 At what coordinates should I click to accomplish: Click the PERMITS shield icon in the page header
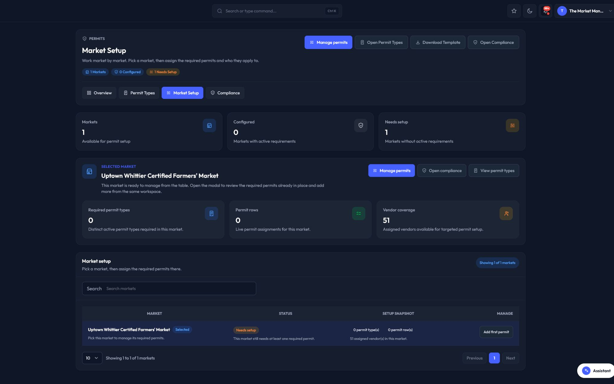[84, 39]
